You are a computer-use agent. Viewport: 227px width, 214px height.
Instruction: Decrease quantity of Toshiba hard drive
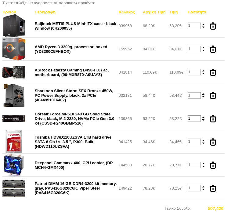pyautogui.click(x=203, y=143)
